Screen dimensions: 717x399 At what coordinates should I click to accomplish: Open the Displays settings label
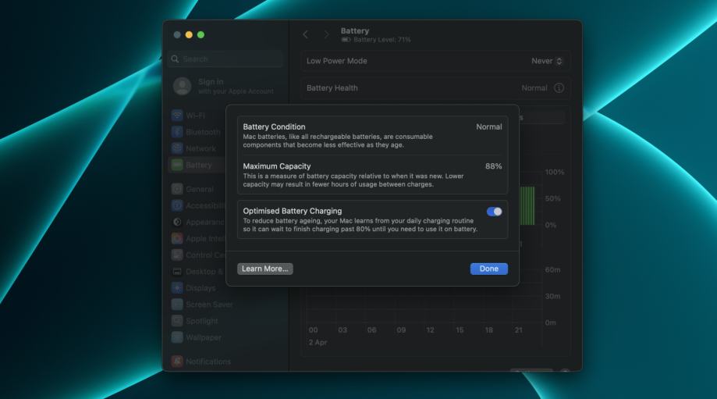click(x=201, y=288)
